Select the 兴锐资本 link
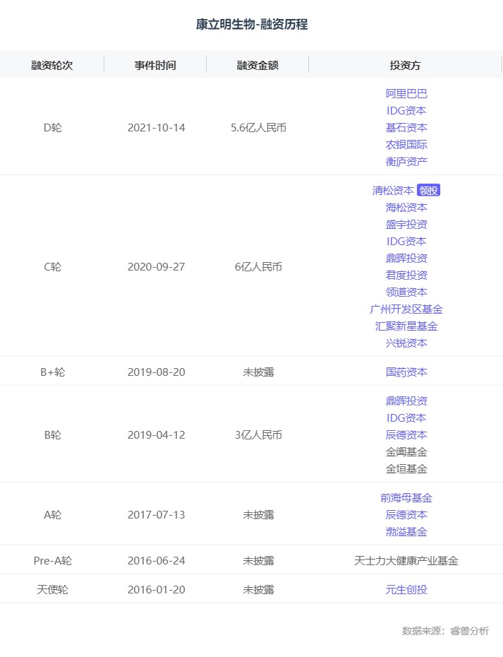The height and width of the screenshot is (657, 503). click(406, 343)
